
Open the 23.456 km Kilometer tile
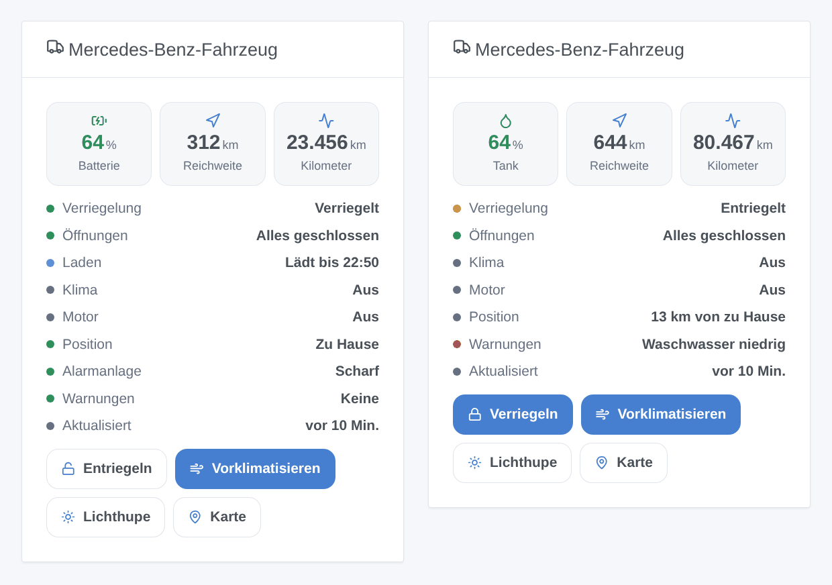(326, 144)
